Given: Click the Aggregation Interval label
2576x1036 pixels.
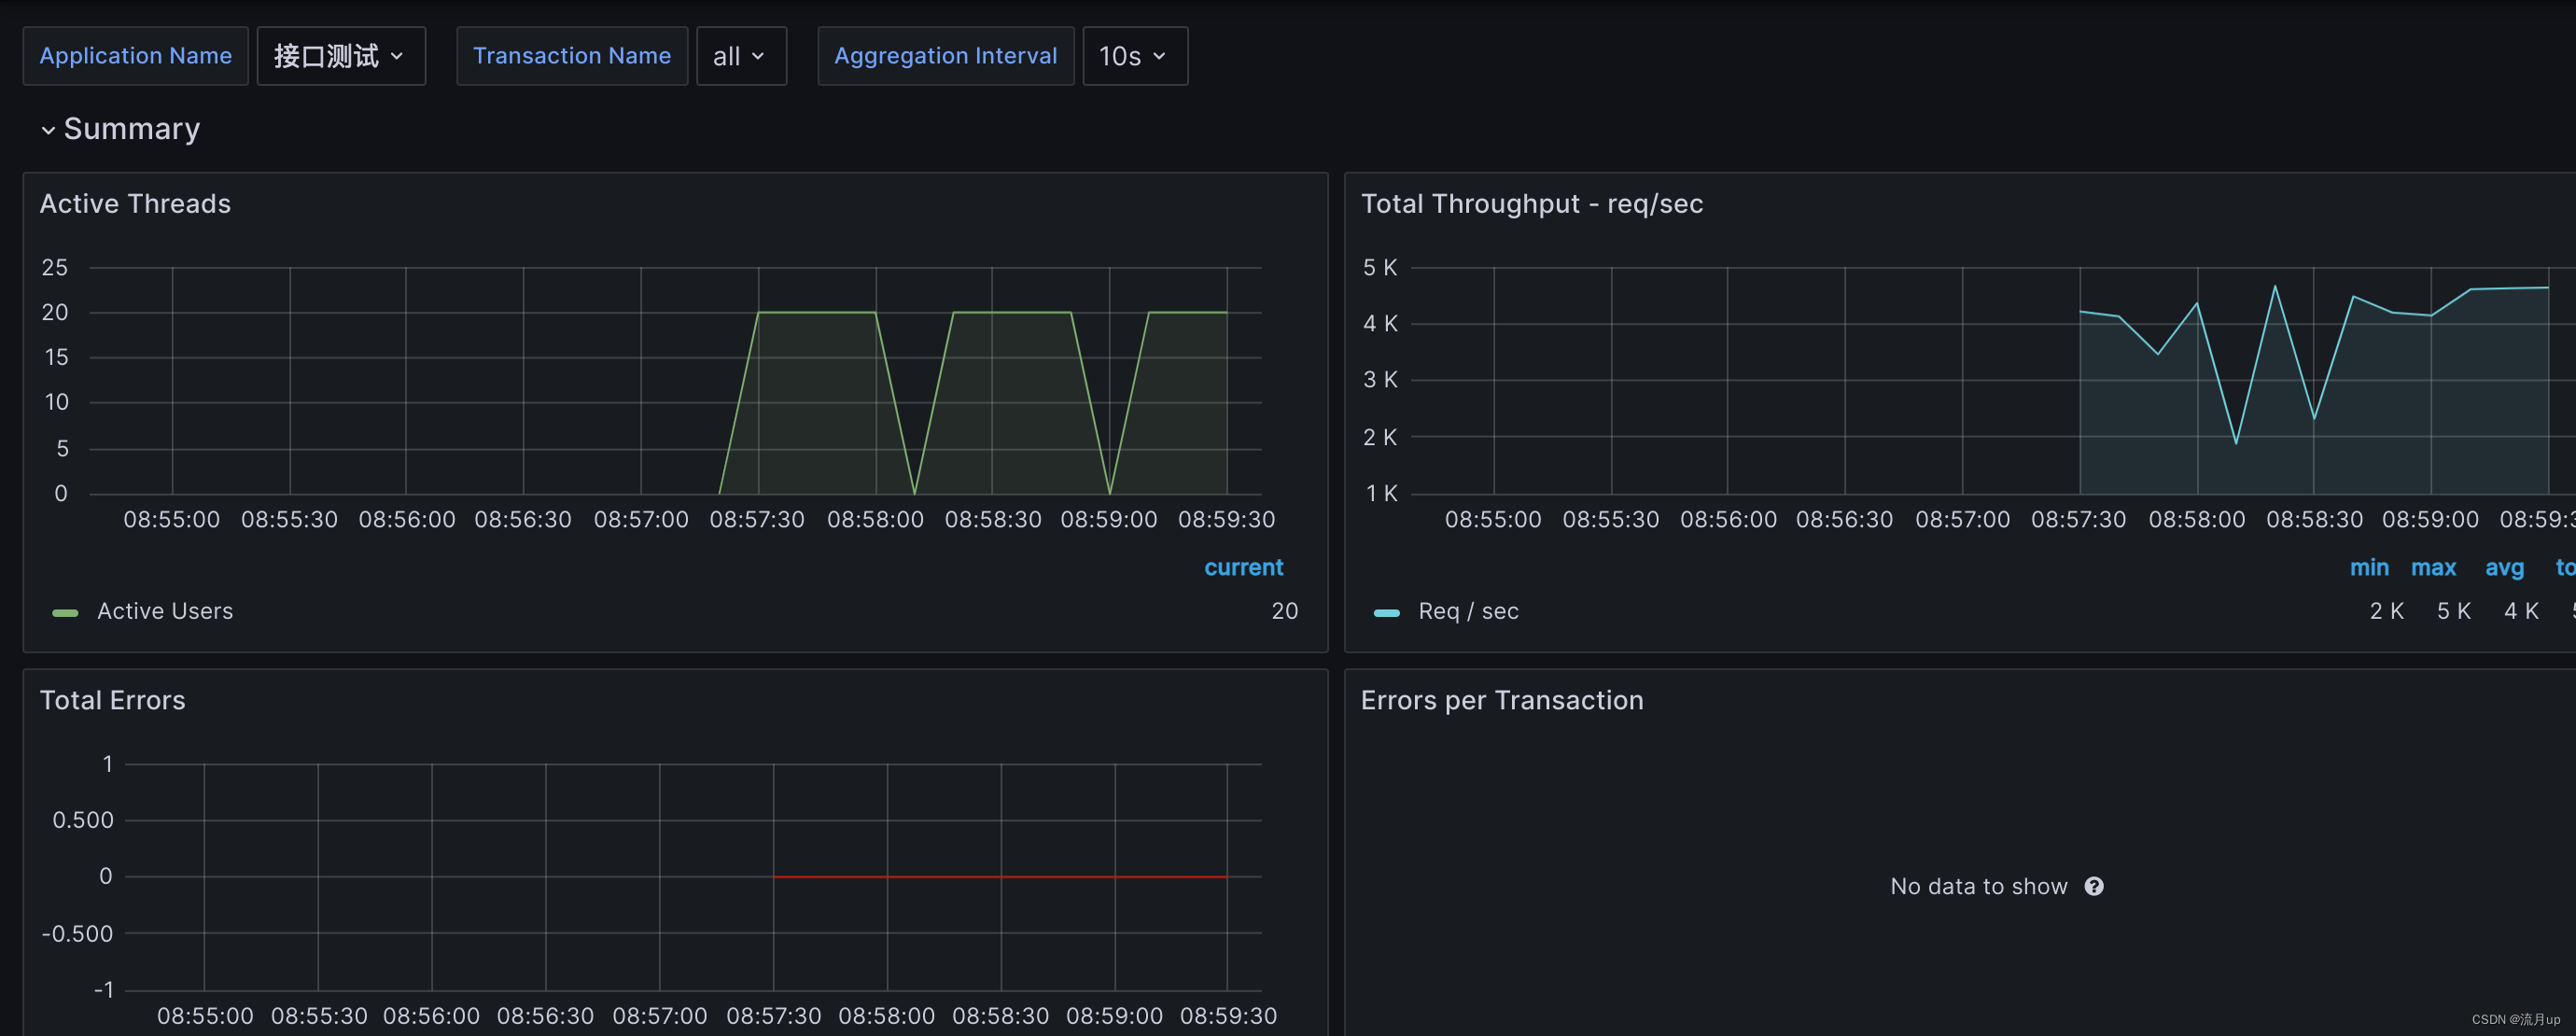Looking at the screenshot, I should click(x=946, y=56).
